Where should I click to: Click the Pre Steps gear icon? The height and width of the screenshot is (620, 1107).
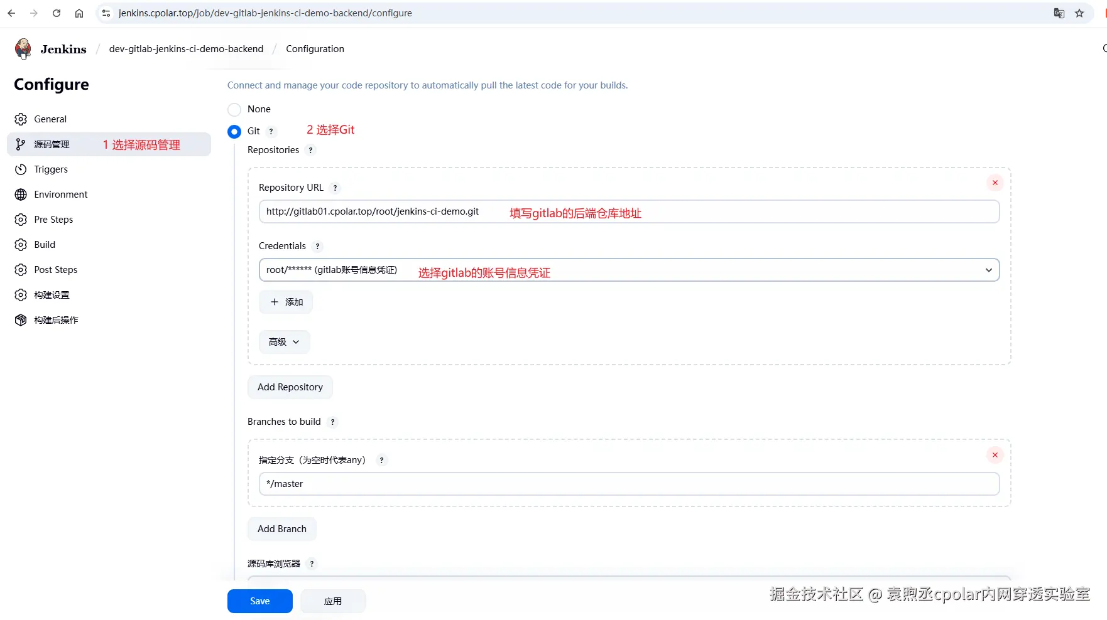[21, 220]
